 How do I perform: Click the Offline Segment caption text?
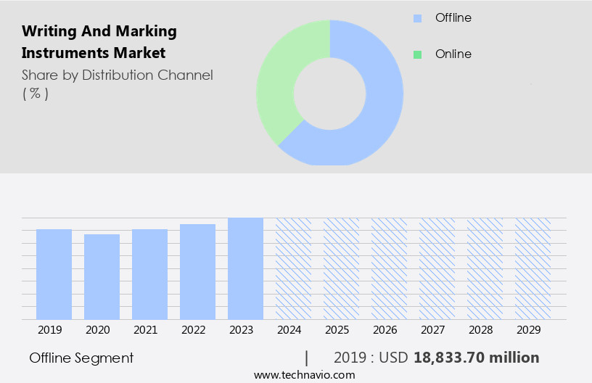point(81,358)
